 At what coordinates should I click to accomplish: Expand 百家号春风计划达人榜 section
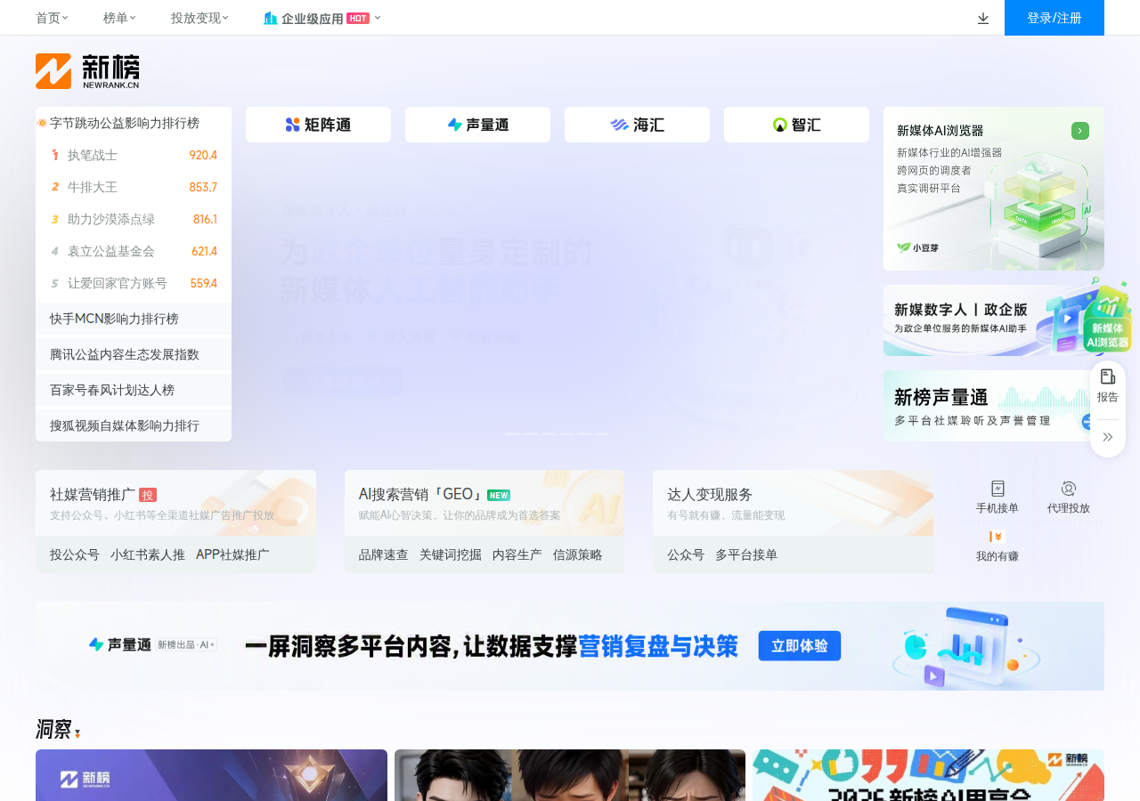tap(134, 390)
